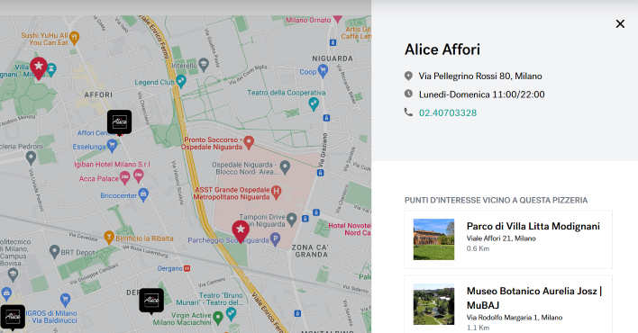Screen dimensions: 638x333
Task: Open the Parco di Villa Litta Modignani thumbnail
Action: tap(433, 239)
